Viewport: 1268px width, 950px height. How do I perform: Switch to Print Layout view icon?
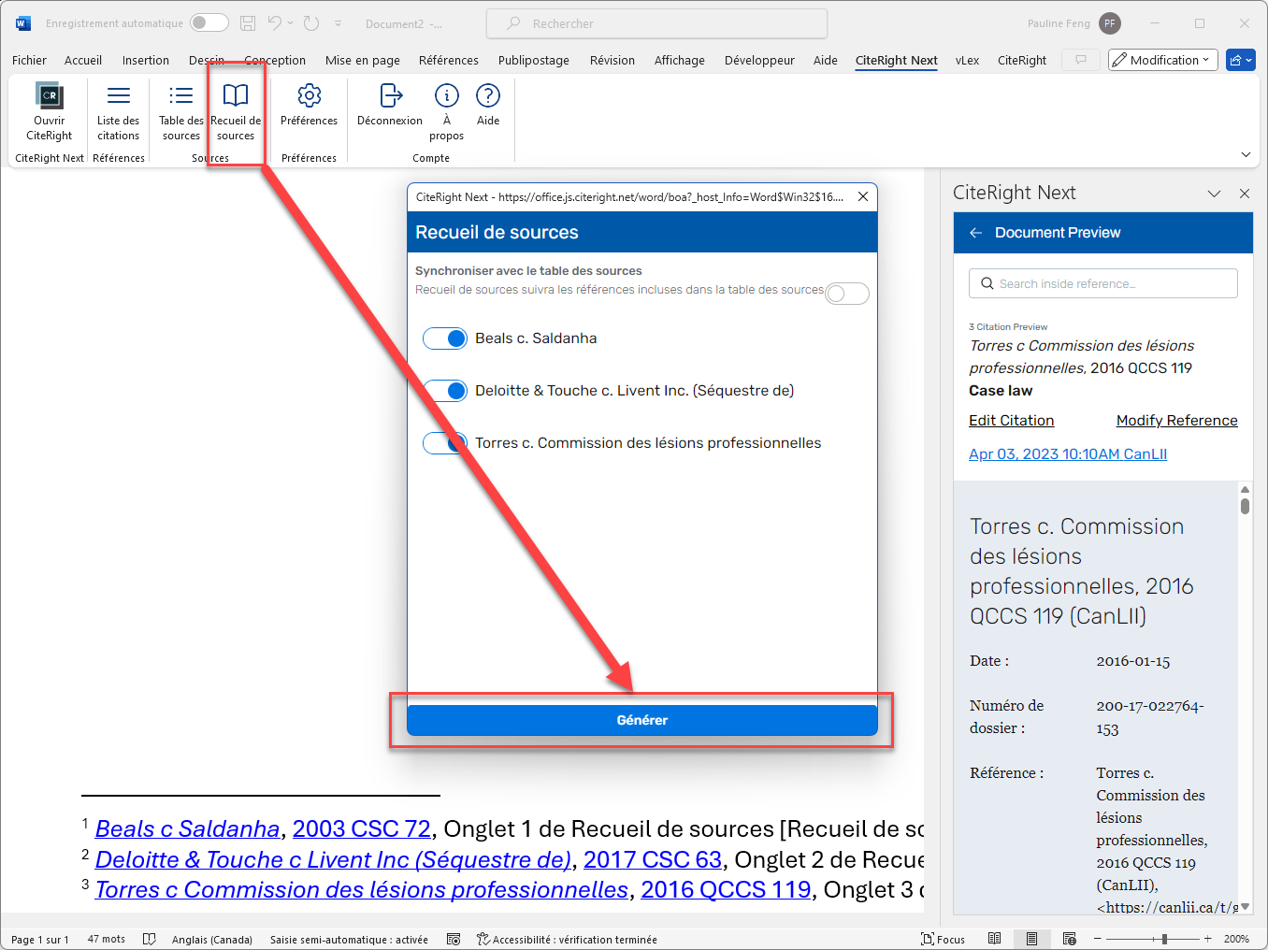tap(1031, 939)
